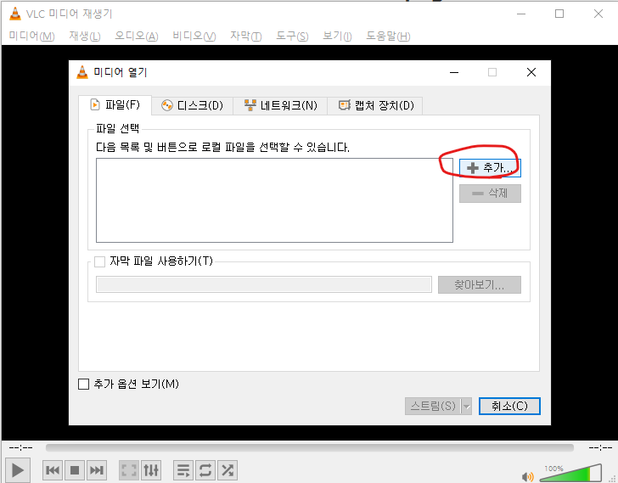Close the VLC main window
Viewport: 618px width, 483px height.
coord(598,14)
